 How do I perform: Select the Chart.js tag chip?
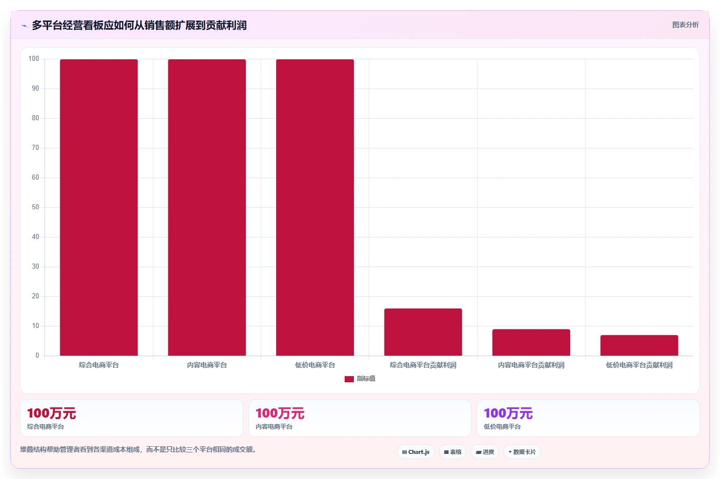tap(416, 452)
